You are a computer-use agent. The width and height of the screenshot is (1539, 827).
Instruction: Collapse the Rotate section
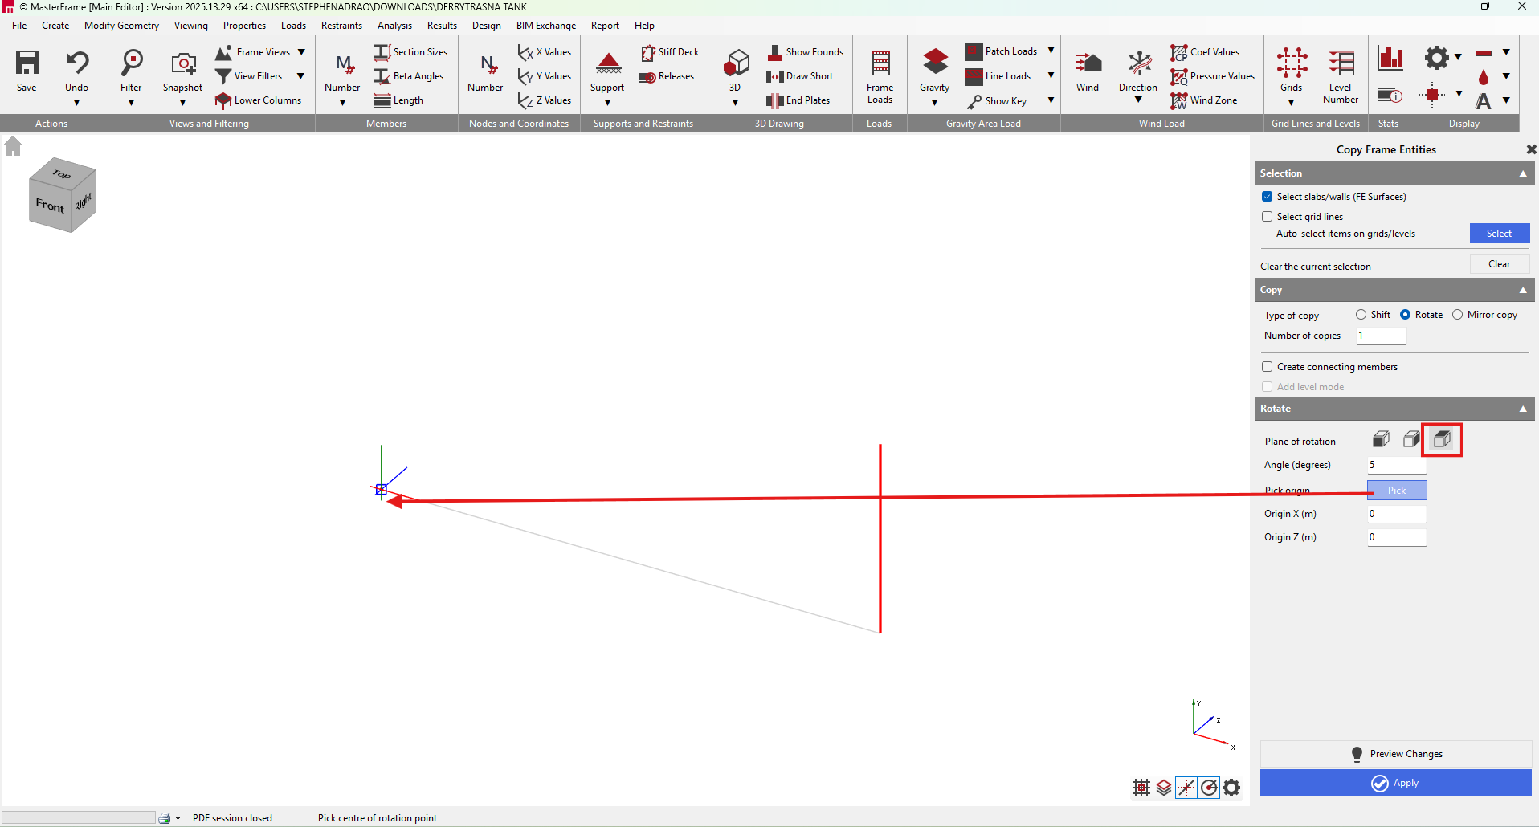click(x=1522, y=409)
